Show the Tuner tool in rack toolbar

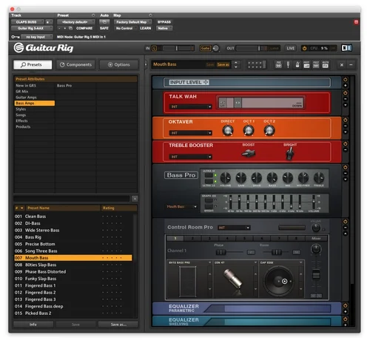(288, 65)
